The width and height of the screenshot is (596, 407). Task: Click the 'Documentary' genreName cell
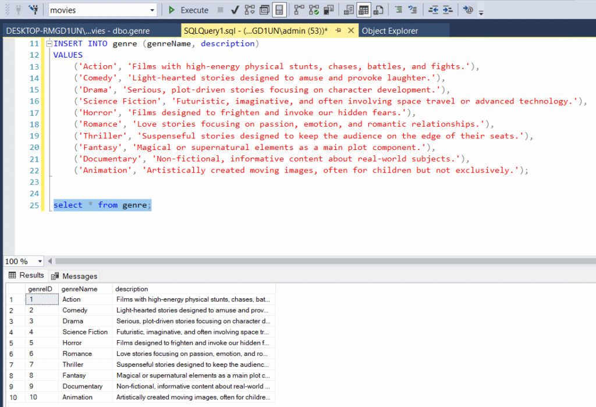click(86, 386)
